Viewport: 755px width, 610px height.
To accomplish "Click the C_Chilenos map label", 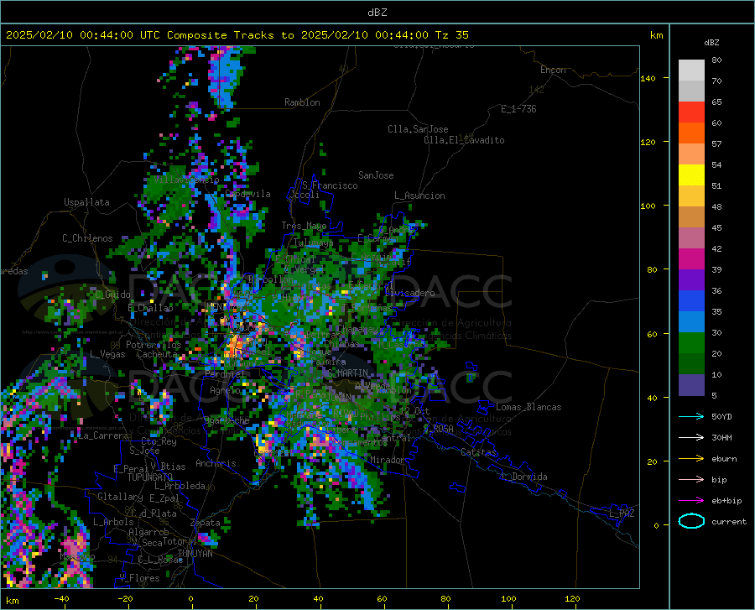I will point(87,238).
